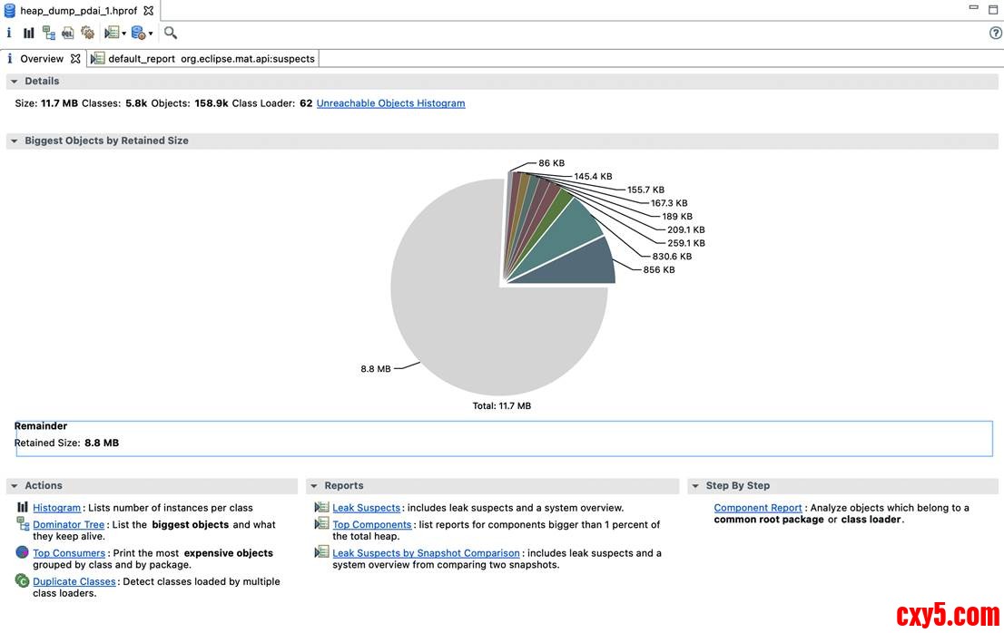1004x633 pixels.
Task: Select the Overview tab
Action: pyautogui.click(x=42, y=59)
